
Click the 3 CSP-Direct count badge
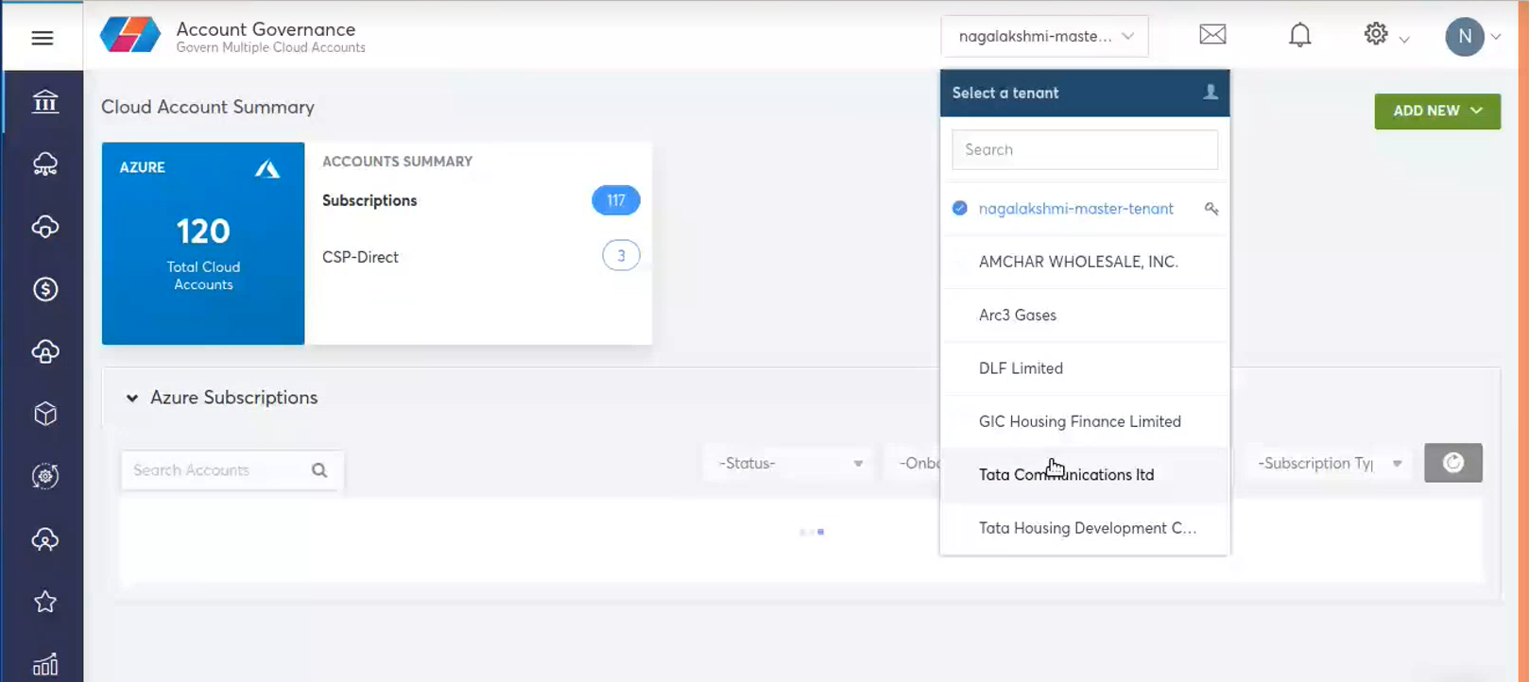coord(621,255)
